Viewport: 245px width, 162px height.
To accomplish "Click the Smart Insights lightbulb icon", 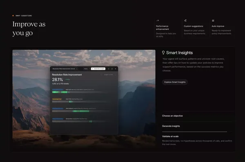I will 163,53.
